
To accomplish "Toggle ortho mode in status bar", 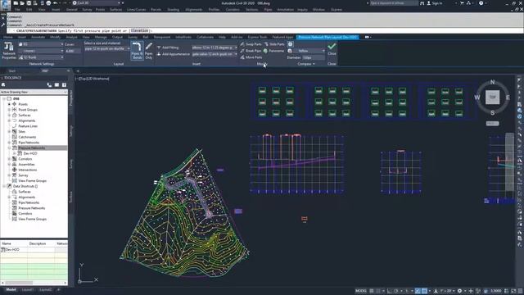I will (x=390, y=291).
